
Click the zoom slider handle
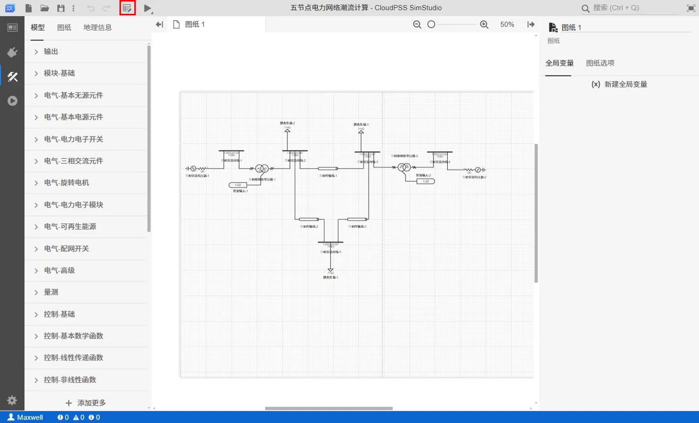tap(431, 25)
